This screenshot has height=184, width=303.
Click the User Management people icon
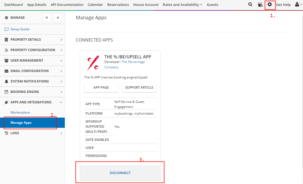6,61
